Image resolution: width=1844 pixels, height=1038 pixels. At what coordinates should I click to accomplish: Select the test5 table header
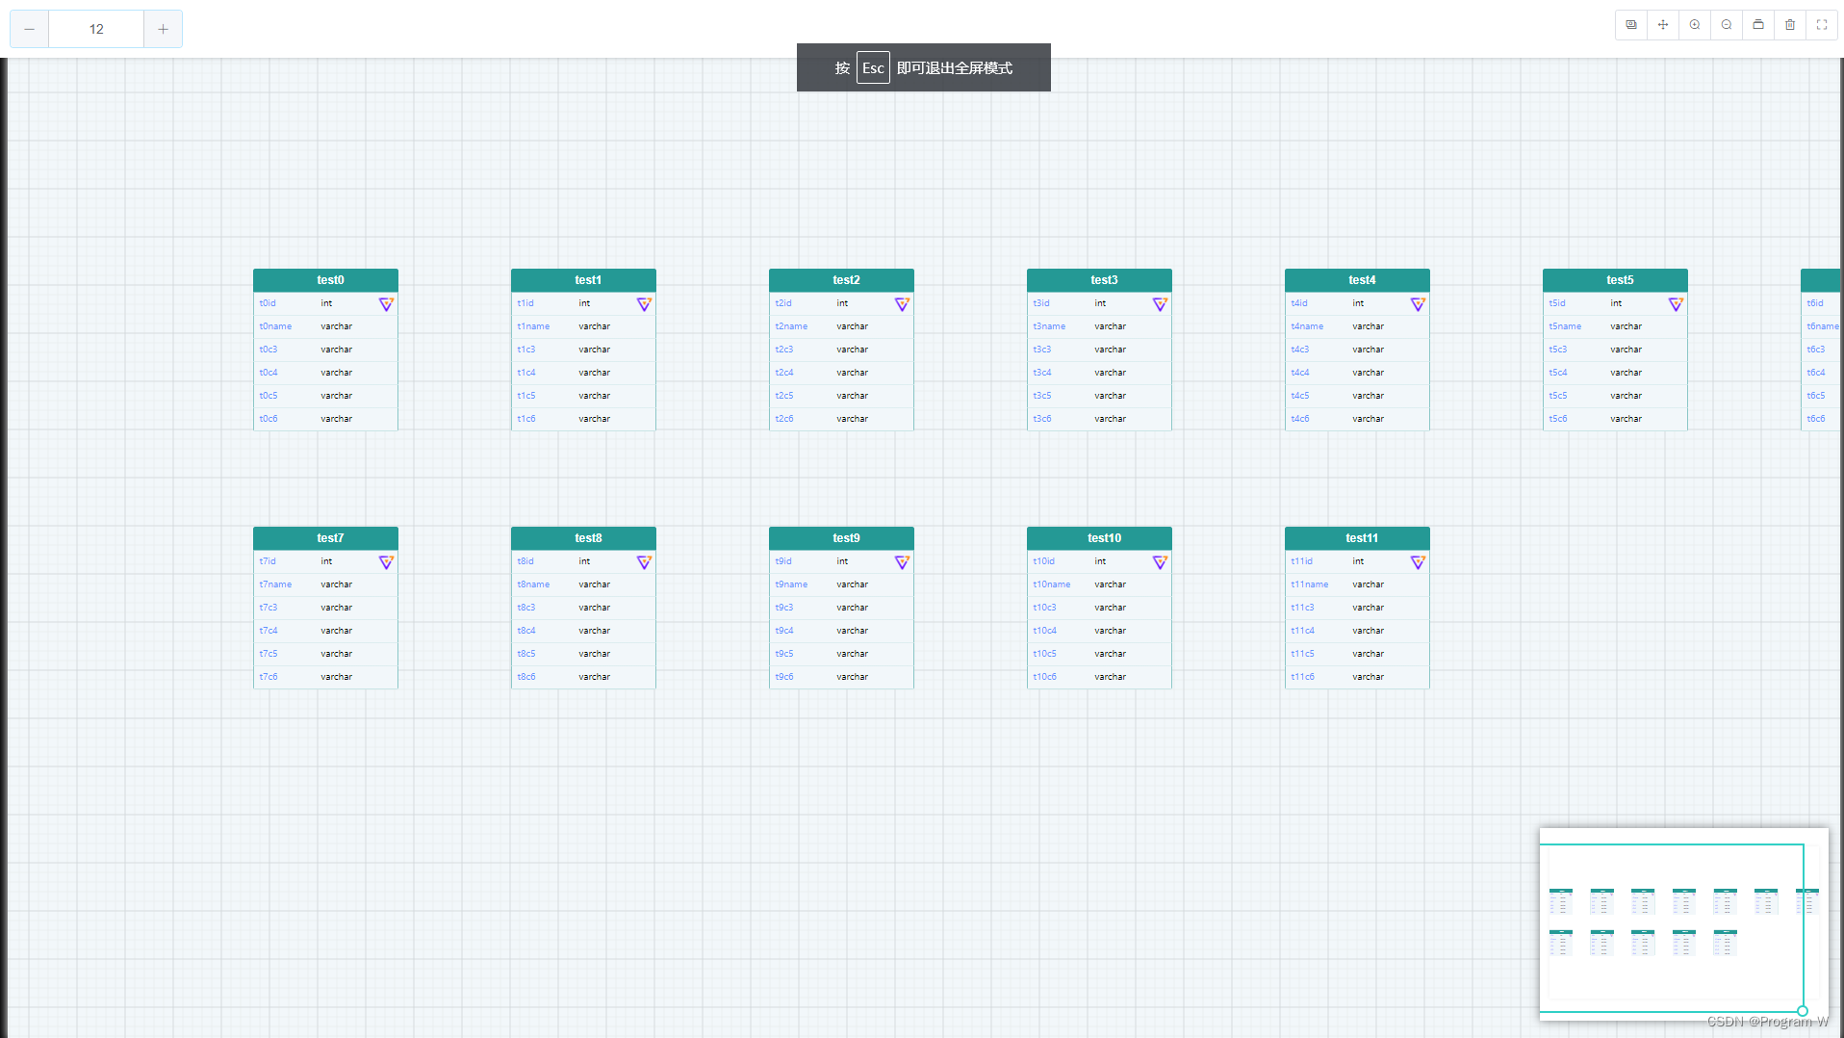1615,280
